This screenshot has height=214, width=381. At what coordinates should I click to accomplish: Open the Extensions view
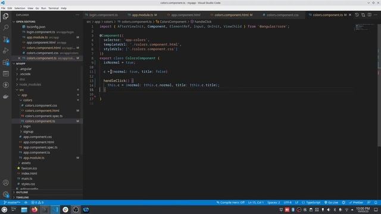(x=5, y=62)
